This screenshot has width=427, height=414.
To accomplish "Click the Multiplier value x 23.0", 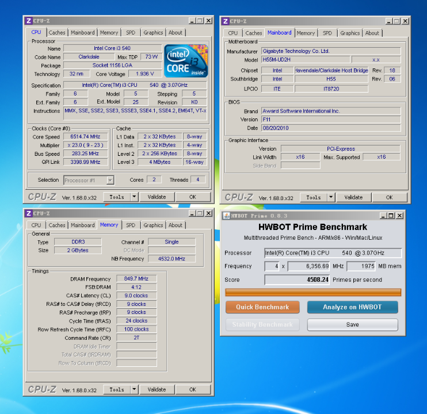I will [86, 145].
